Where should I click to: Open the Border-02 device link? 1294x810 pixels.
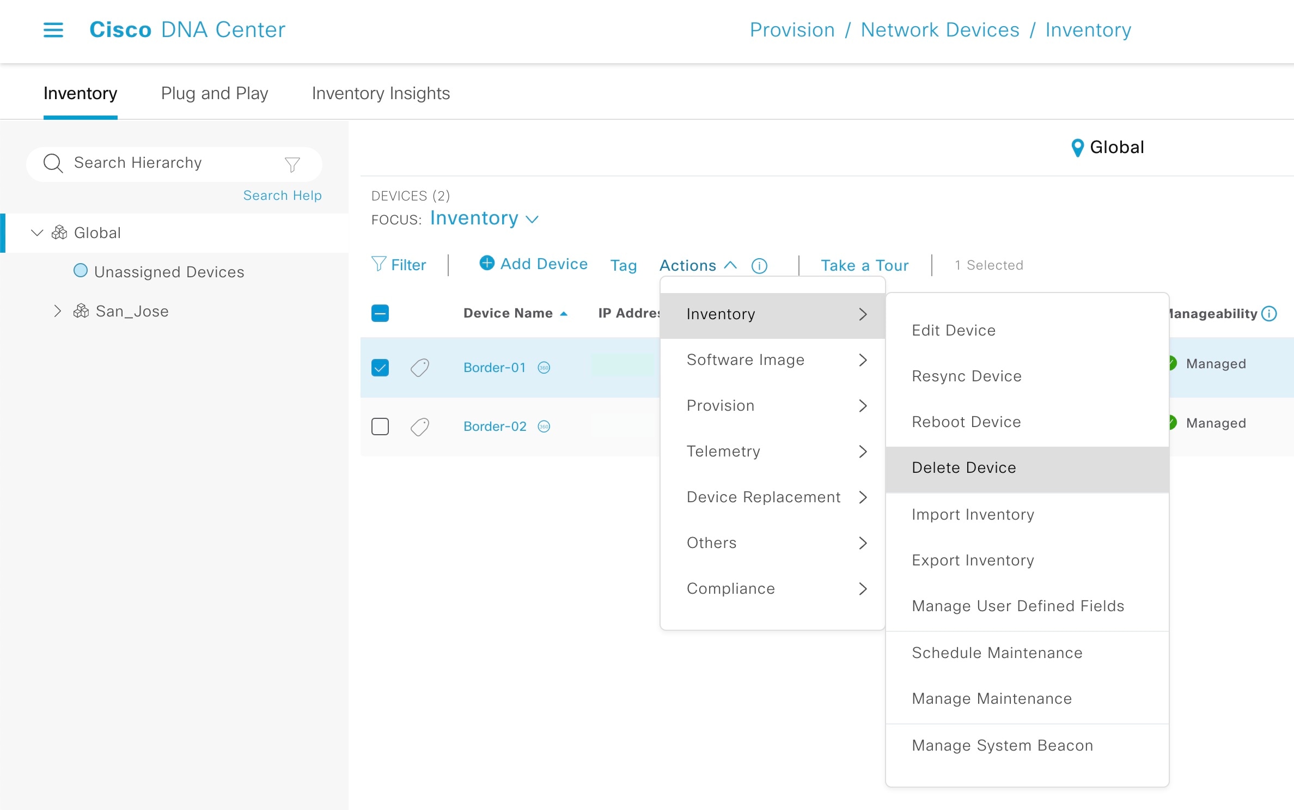(x=495, y=427)
